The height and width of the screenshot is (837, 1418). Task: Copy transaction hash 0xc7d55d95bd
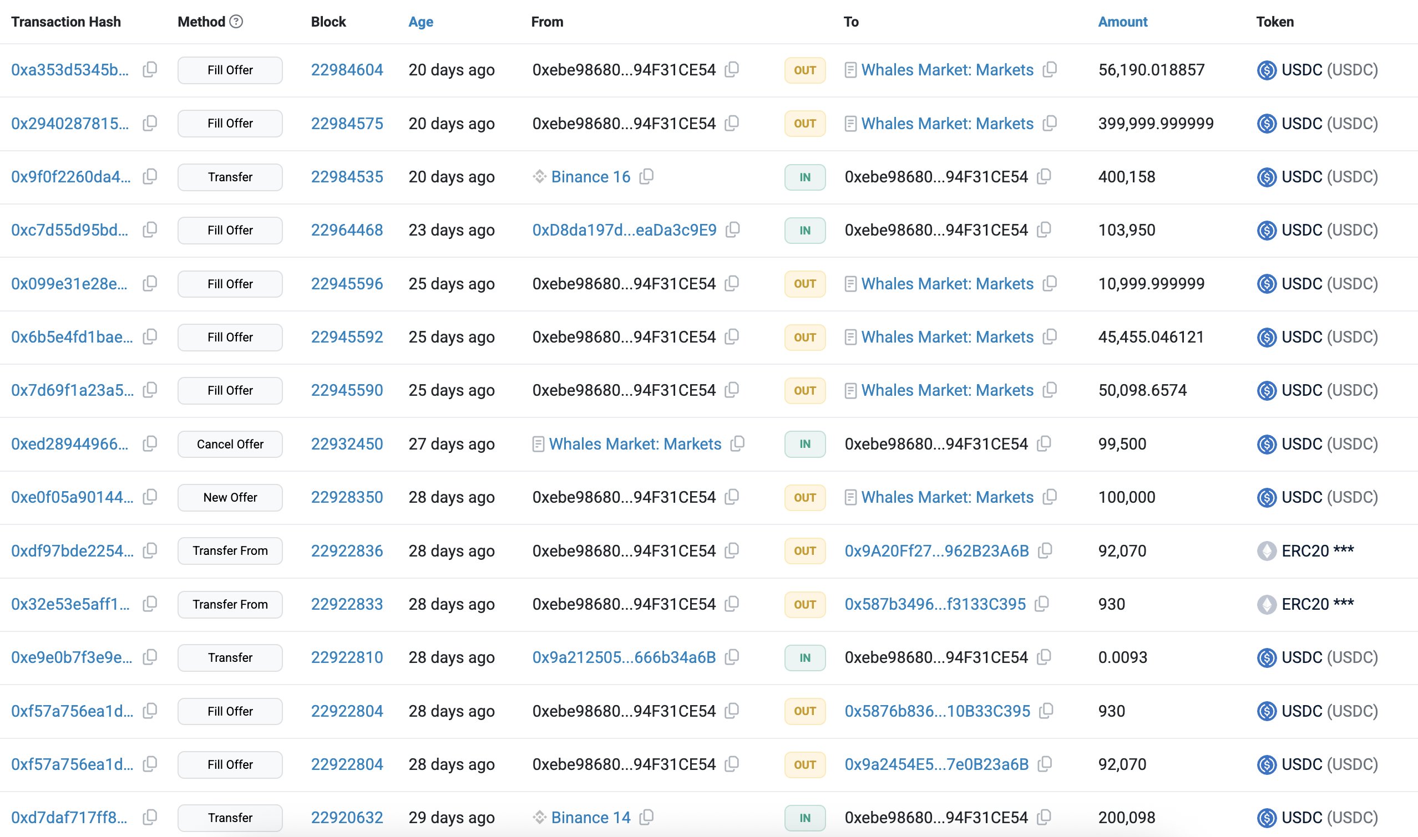click(x=150, y=230)
